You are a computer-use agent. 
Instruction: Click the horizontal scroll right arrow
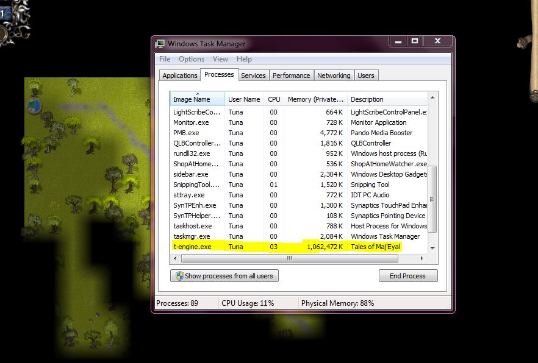point(422,259)
